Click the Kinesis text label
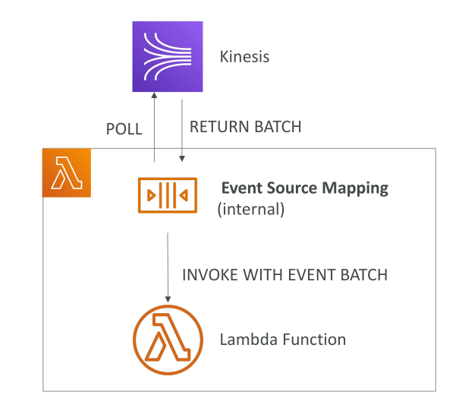The image size is (462, 408). pos(244,56)
